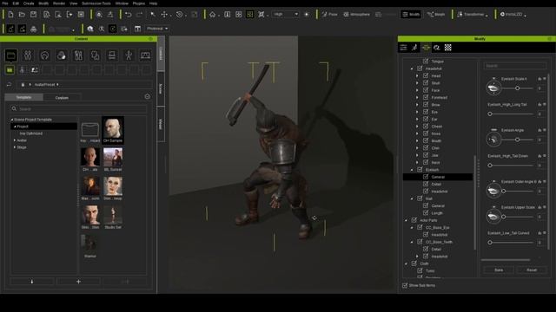Open the Transformer tool
Image resolution: width=556 pixels, height=312 pixels.
pyautogui.click(x=472, y=15)
